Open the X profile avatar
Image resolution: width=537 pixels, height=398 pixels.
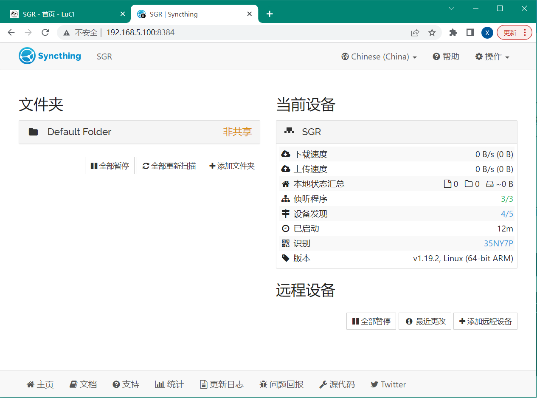pos(487,33)
